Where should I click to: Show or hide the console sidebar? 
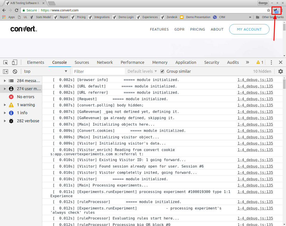5,71
